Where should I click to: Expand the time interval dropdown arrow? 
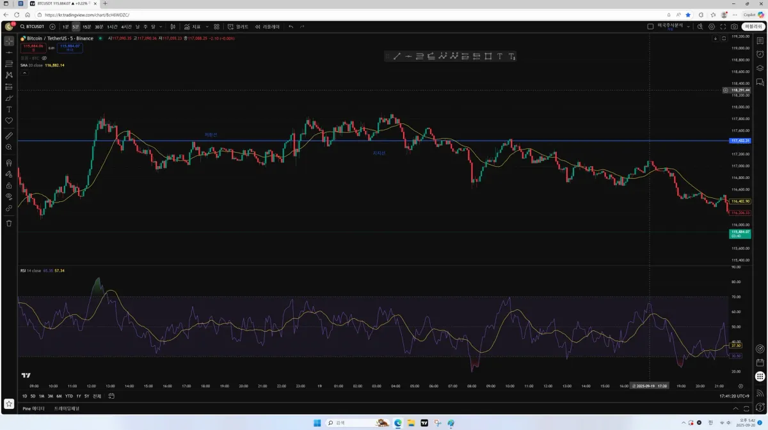(x=160, y=27)
